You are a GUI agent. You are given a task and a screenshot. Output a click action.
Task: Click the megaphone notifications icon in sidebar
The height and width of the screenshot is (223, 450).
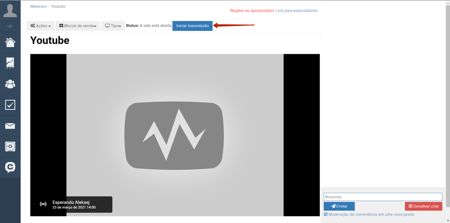(10, 27)
